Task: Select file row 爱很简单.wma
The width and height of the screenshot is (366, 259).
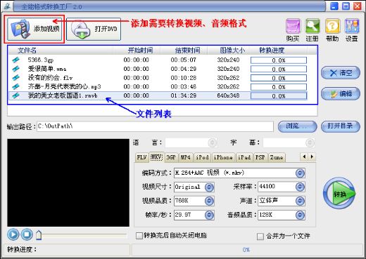Action: click(158, 69)
